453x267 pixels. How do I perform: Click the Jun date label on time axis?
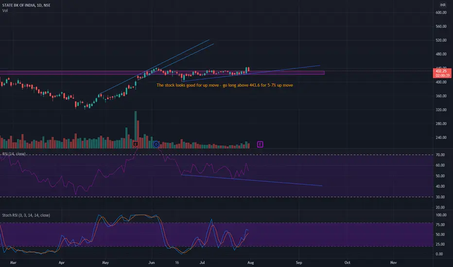pyautogui.click(x=151, y=263)
